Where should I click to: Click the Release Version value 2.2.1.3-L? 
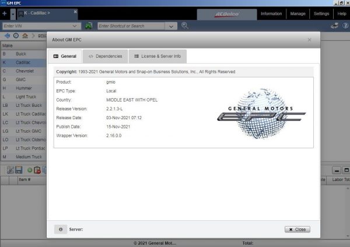tap(114, 109)
